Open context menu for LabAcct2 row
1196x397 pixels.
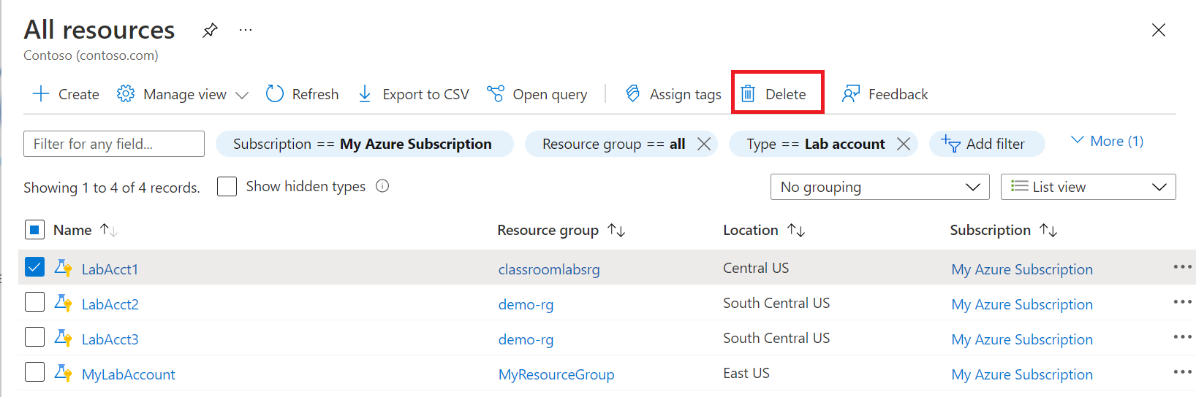pyautogui.click(x=1182, y=302)
